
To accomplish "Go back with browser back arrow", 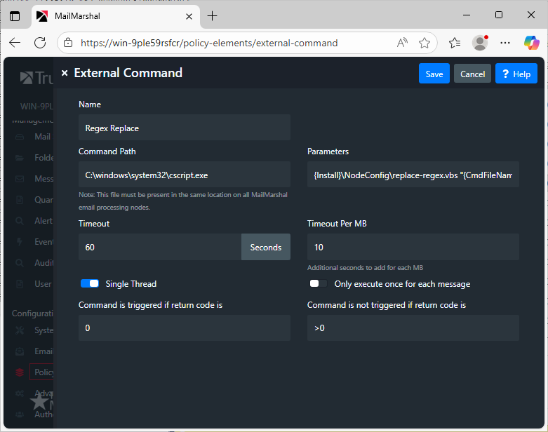I will [x=15, y=43].
